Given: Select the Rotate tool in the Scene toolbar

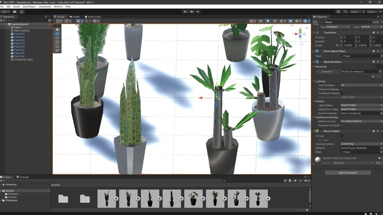Looking at the screenshot, I should pyautogui.click(x=57, y=38).
